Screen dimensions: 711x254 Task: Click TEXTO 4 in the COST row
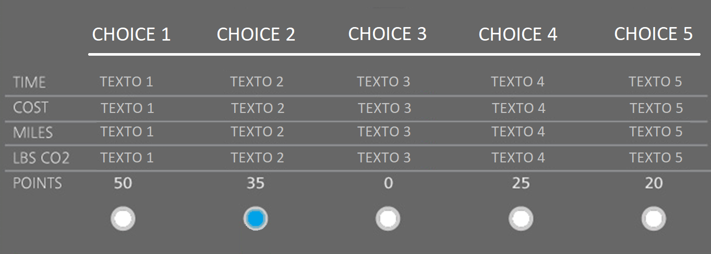tap(519, 108)
